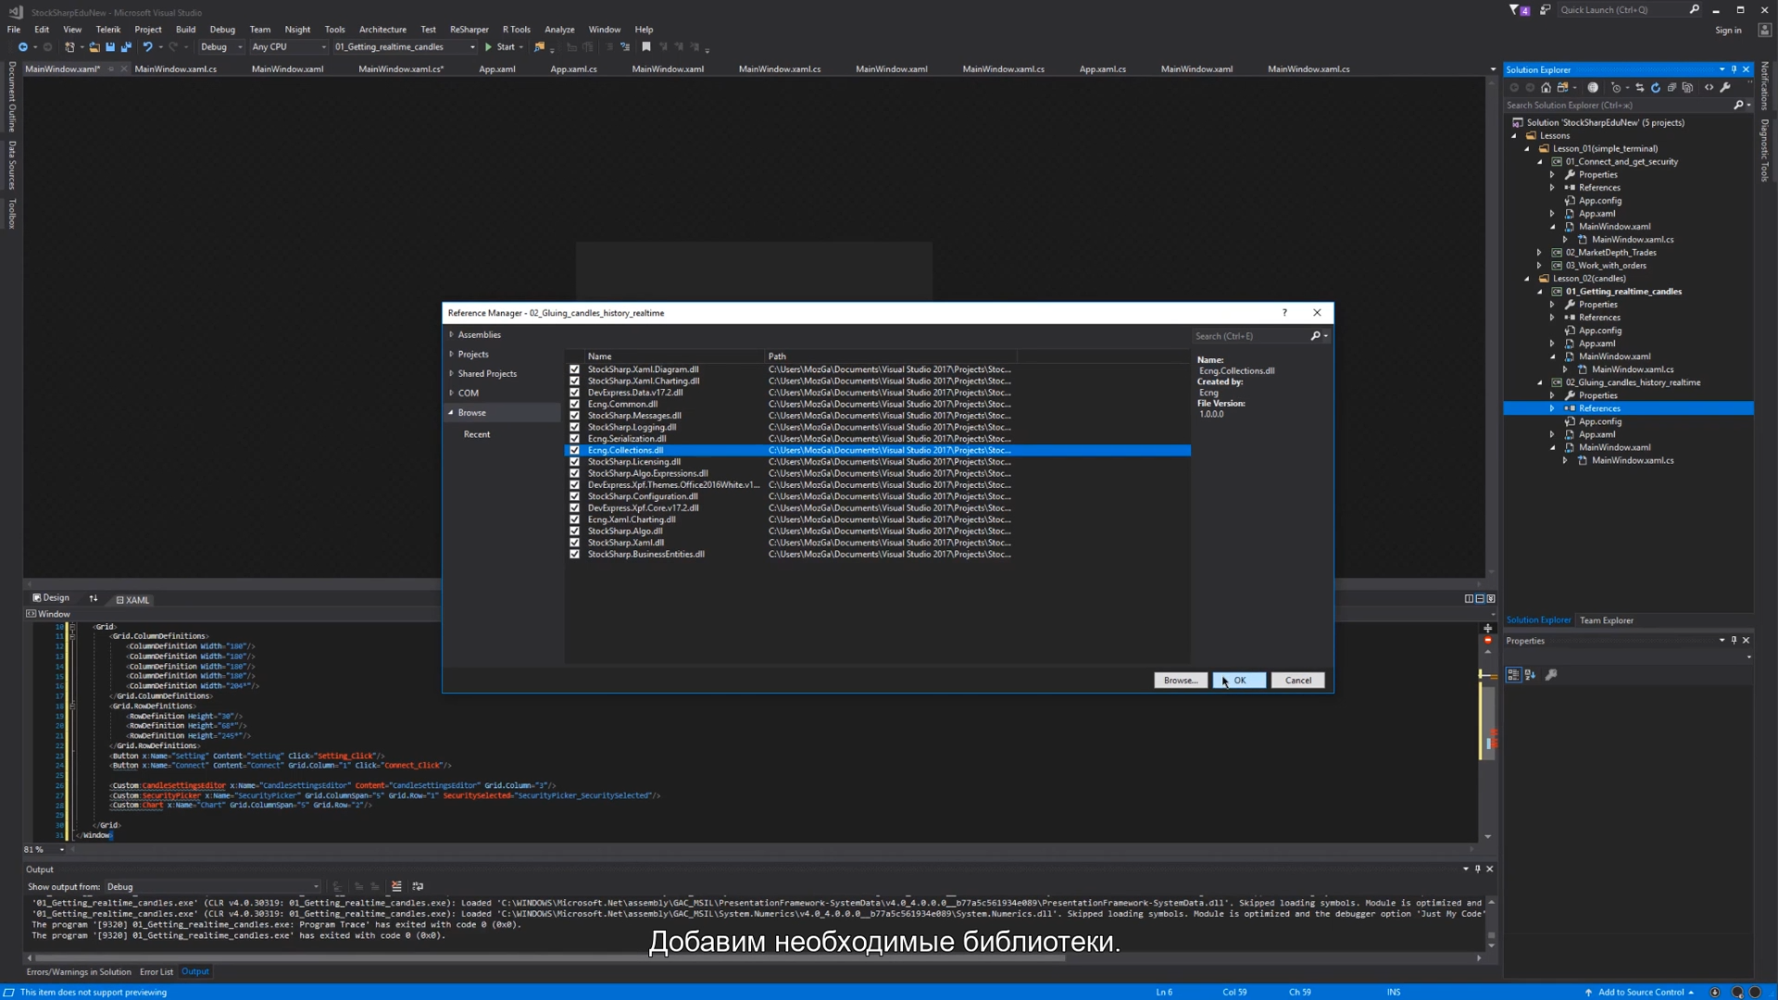
Task: Expand the 02_MarketDepth_Trades project node
Action: click(x=1540, y=253)
